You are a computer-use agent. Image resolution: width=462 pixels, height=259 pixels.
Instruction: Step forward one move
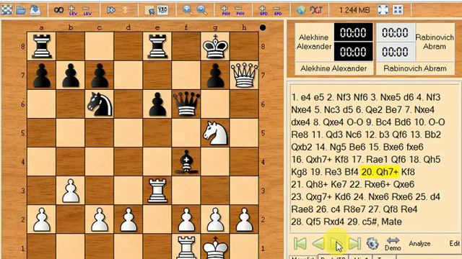336,243
